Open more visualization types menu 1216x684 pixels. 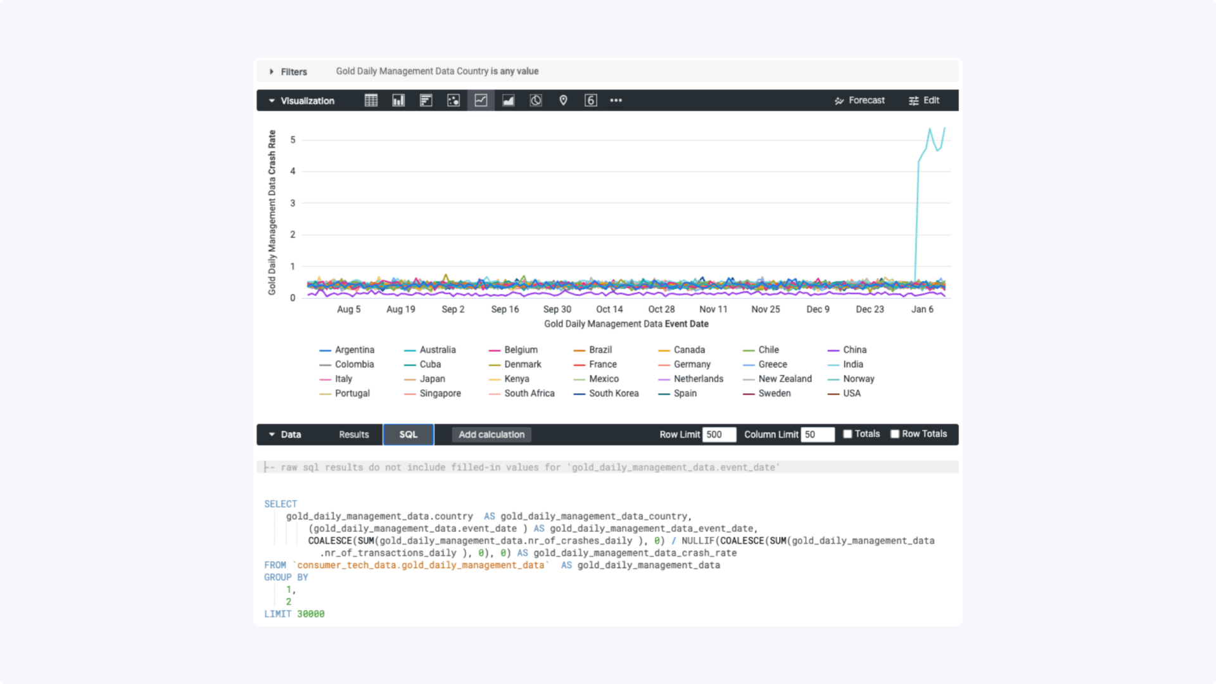click(616, 100)
